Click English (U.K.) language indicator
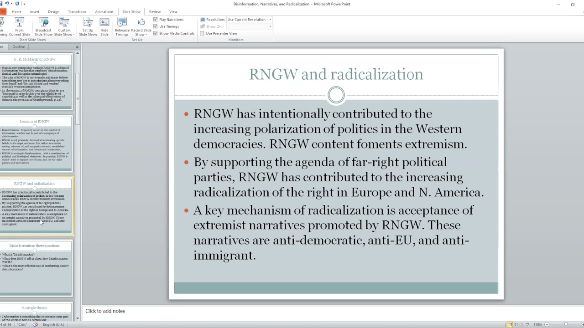The width and height of the screenshot is (584, 328). coord(53,324)
